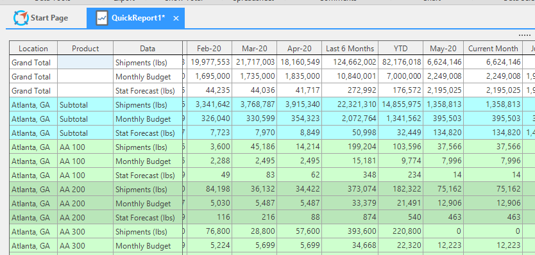Click Atlanta, GA cell in AA 200 Stat Forecast row
The width and height of the screenshot is (535, 255).
click(x=33, y=217)
